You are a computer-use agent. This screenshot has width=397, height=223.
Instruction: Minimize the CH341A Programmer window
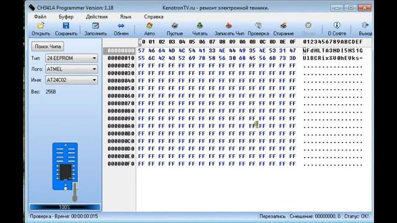coord(337,8)
